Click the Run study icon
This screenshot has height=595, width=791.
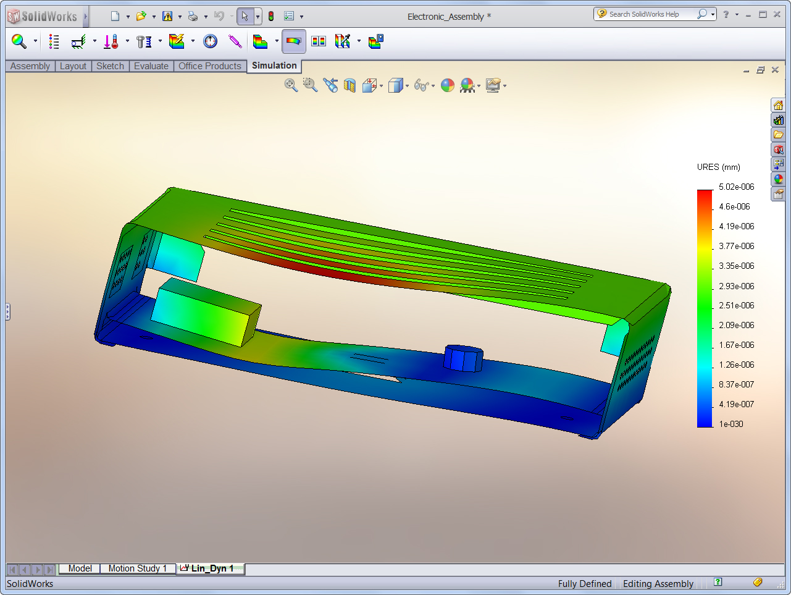210,41
